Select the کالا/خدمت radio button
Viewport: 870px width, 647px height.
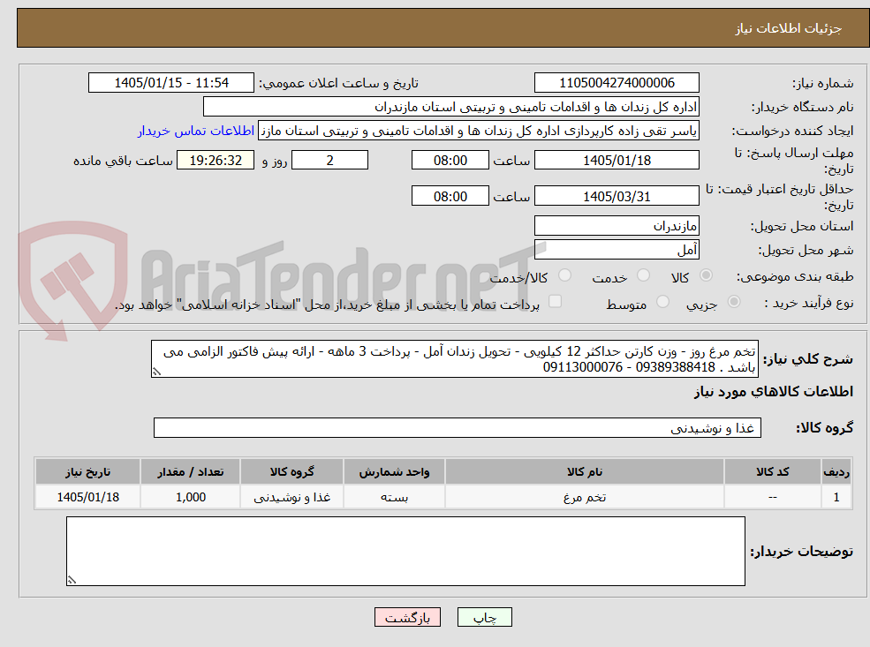564,275
